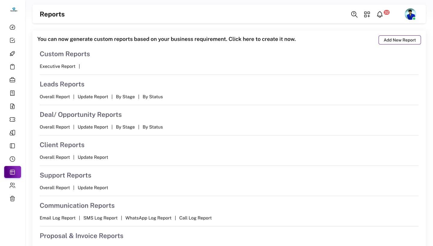Open the user profile avatar
The image size is (433, 246).
tap(410, 14)
